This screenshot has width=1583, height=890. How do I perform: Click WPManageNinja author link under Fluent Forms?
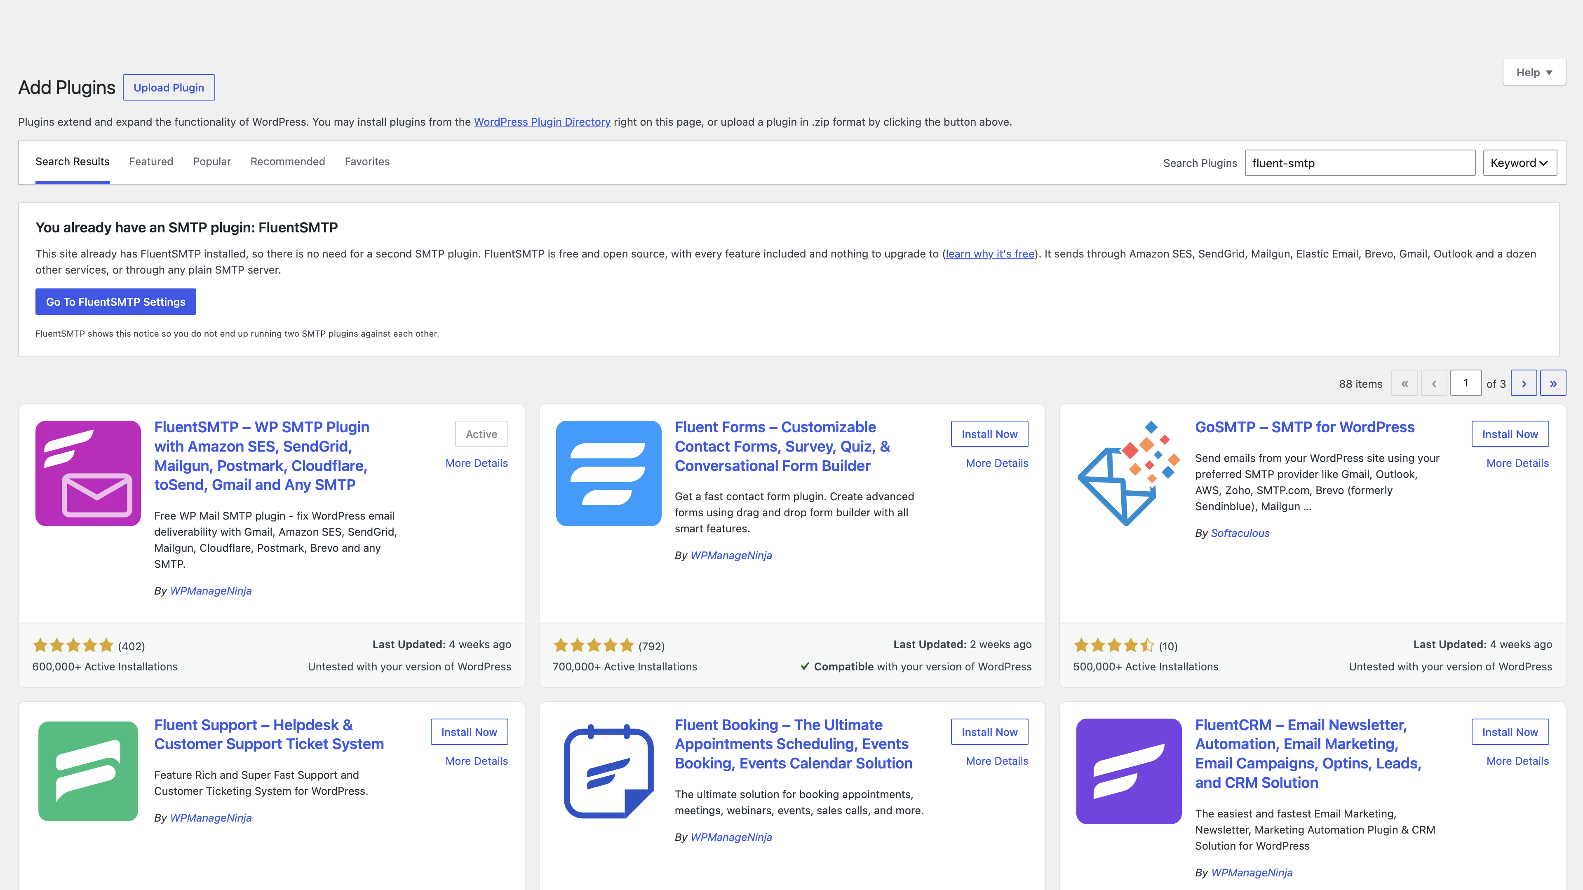coord(731,555)
